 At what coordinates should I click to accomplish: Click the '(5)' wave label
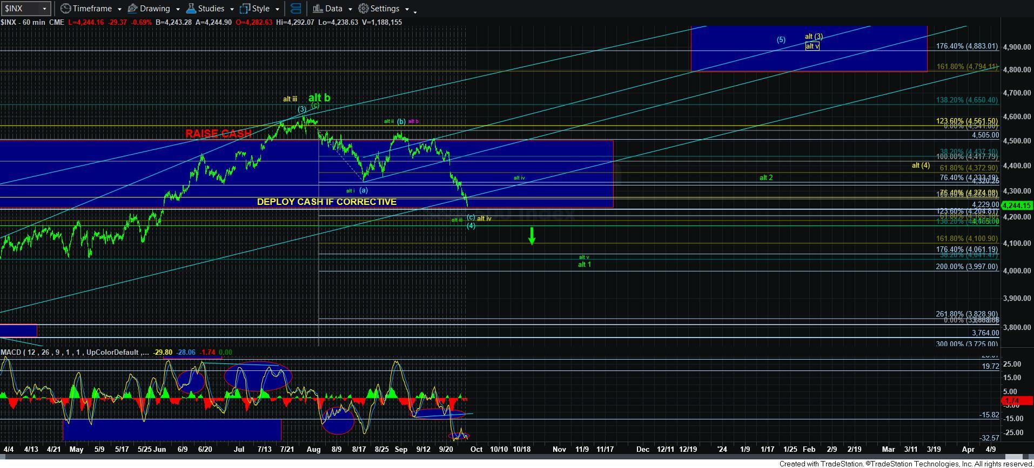point(781,39)
